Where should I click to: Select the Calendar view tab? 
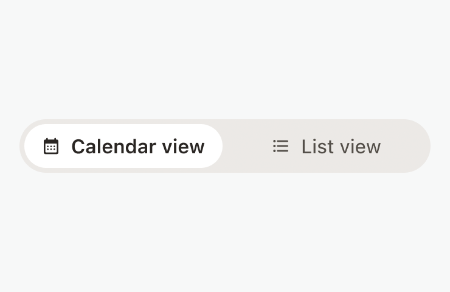click(123, 146)
